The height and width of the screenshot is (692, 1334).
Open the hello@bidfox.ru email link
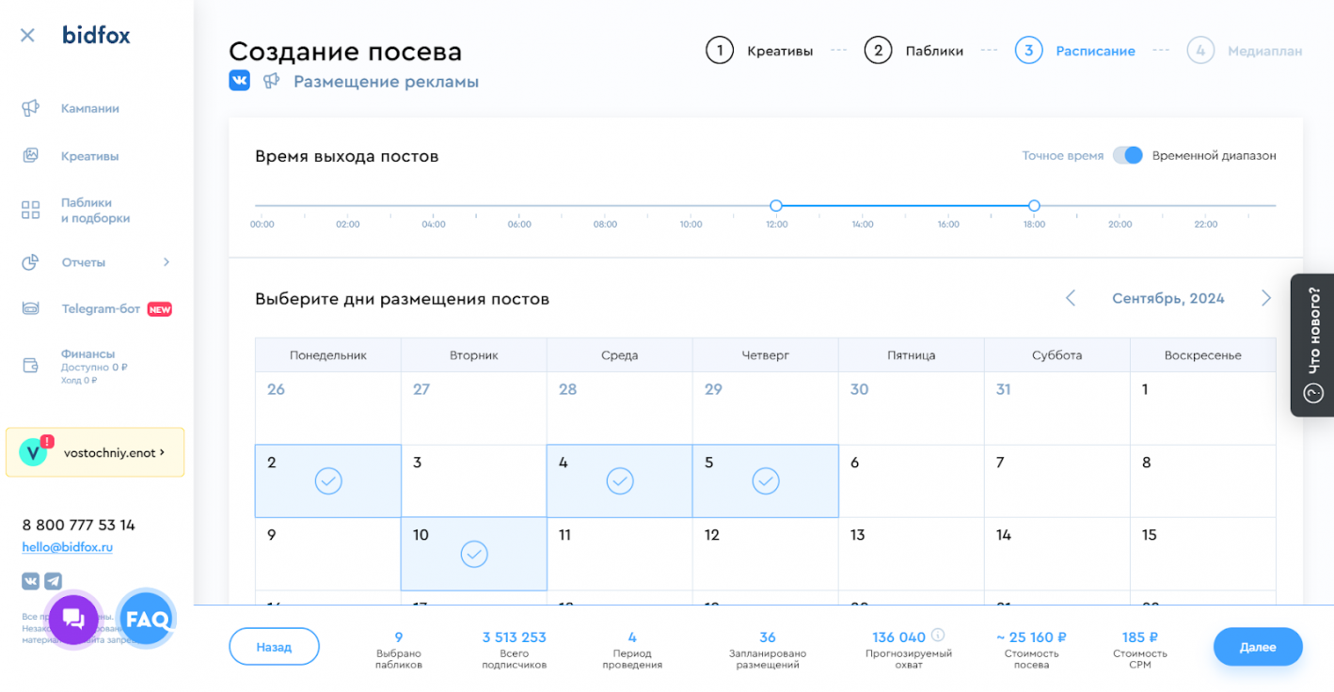point(68,547)
